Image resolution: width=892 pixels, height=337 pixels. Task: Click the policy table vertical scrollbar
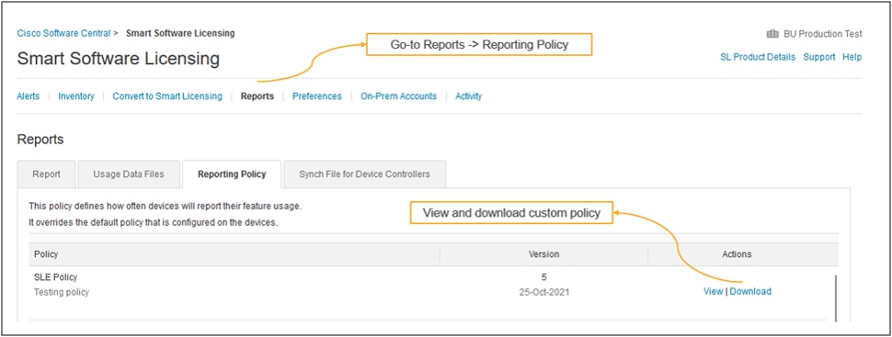pos(836,298)
